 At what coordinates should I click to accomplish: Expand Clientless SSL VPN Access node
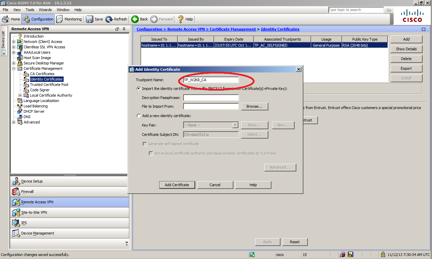[x=14, y=47]
